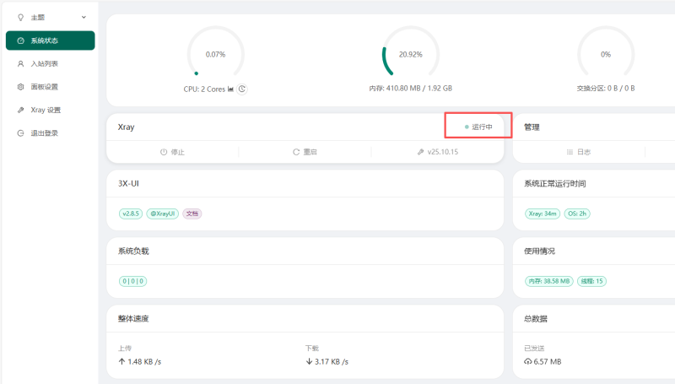Image resolution: width=675 pixels, height=384 pixels.
Task: Click the tool icon next to v25.10.15
Action: [x=420, y=152]
